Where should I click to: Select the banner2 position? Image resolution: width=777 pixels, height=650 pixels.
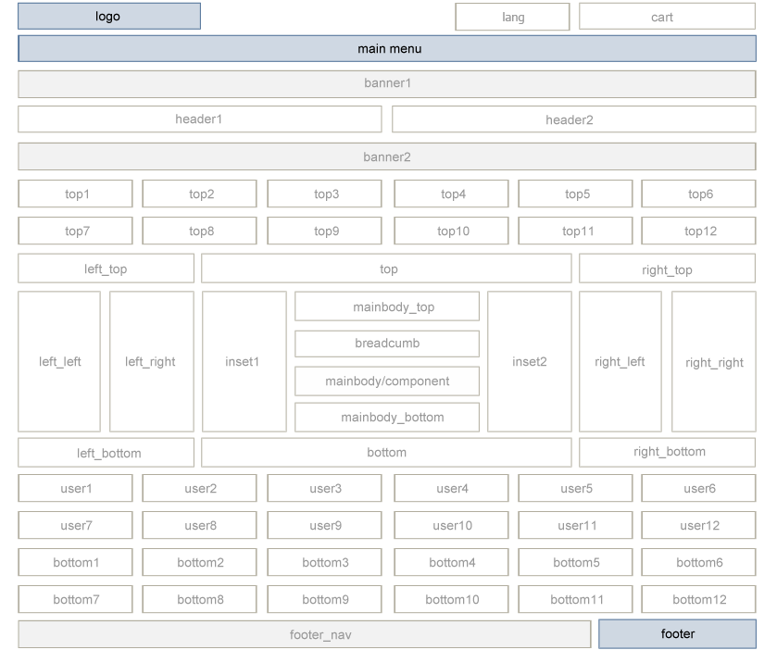pos(387,156)
